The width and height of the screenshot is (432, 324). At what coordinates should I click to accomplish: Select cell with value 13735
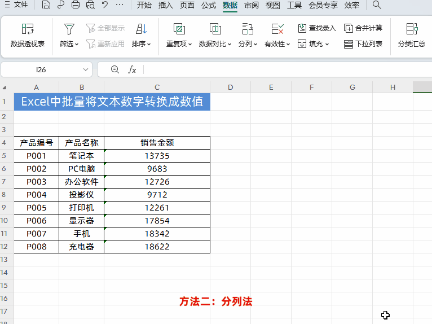[x=157, y=156]
